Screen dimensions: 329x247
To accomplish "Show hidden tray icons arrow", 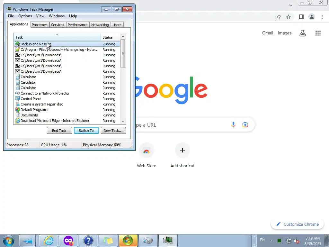I will [271, 241].
